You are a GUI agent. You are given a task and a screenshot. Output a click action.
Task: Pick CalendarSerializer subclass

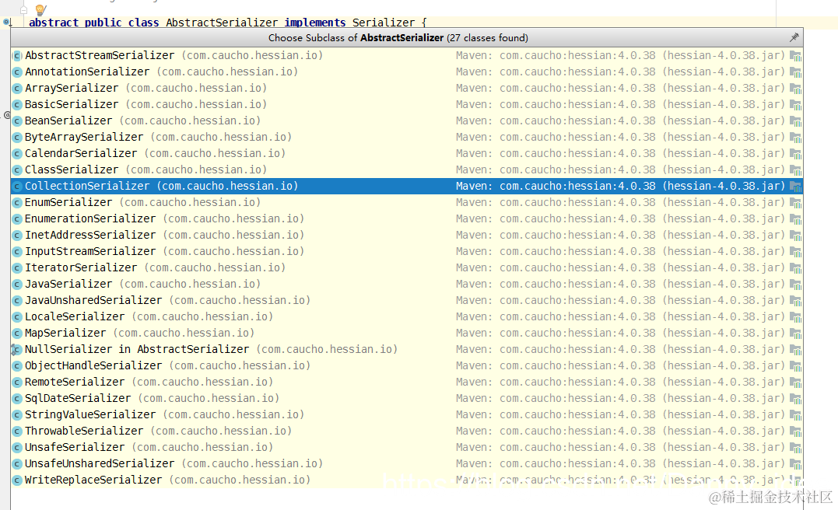407,153
